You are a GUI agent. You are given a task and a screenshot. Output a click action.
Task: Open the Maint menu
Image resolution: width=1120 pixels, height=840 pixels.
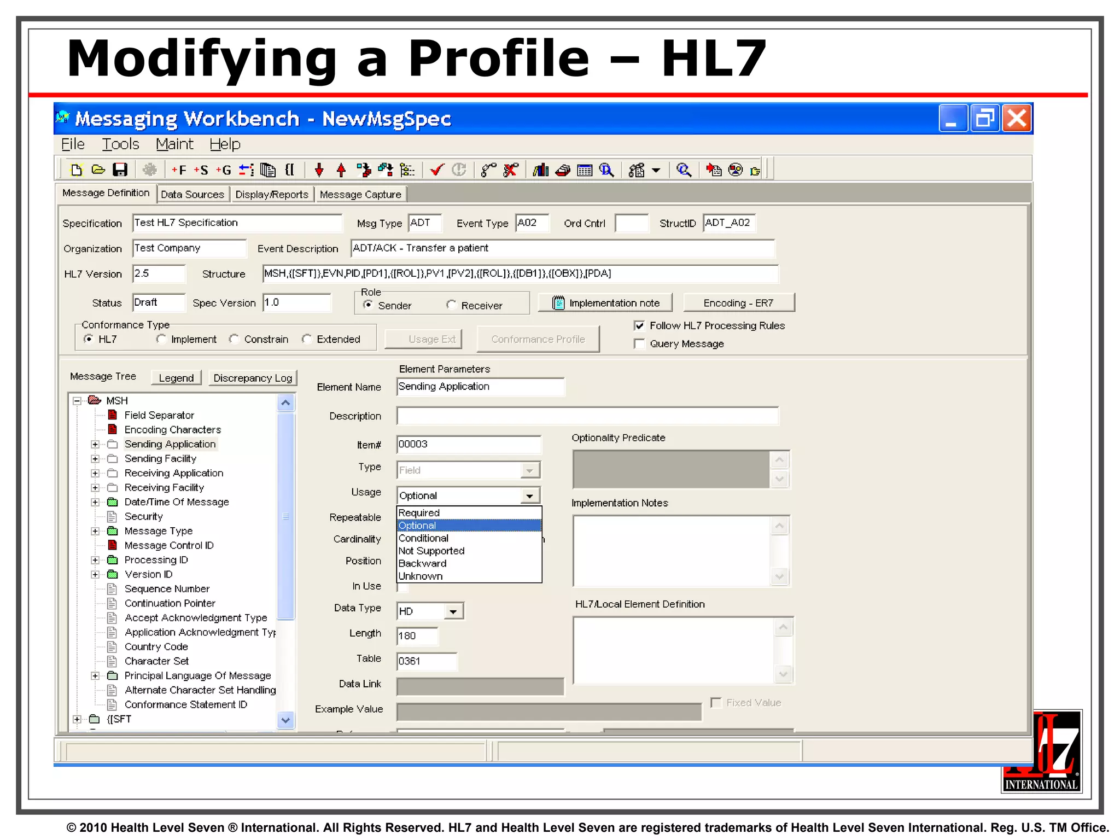click(174, 144)
